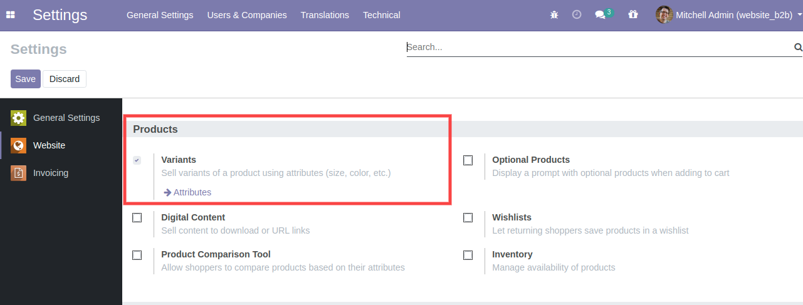
Task: Click the Products section header
Action: pos(155,129)
